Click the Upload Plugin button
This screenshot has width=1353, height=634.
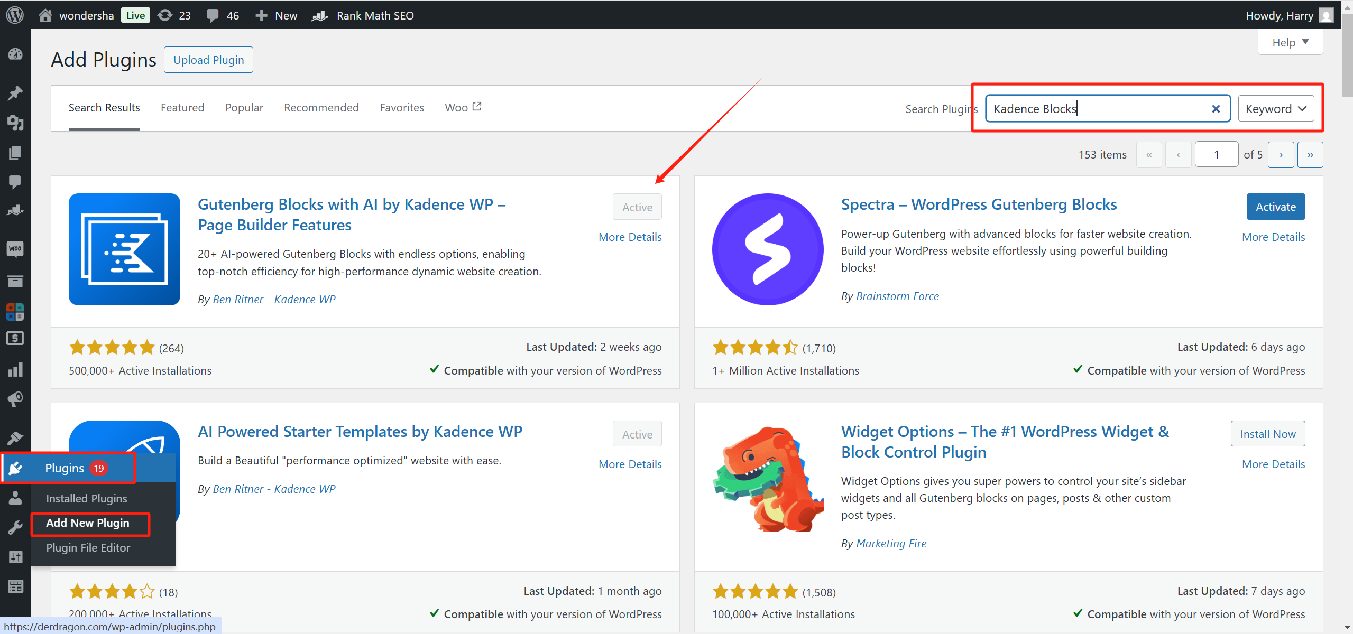(208, 60)
